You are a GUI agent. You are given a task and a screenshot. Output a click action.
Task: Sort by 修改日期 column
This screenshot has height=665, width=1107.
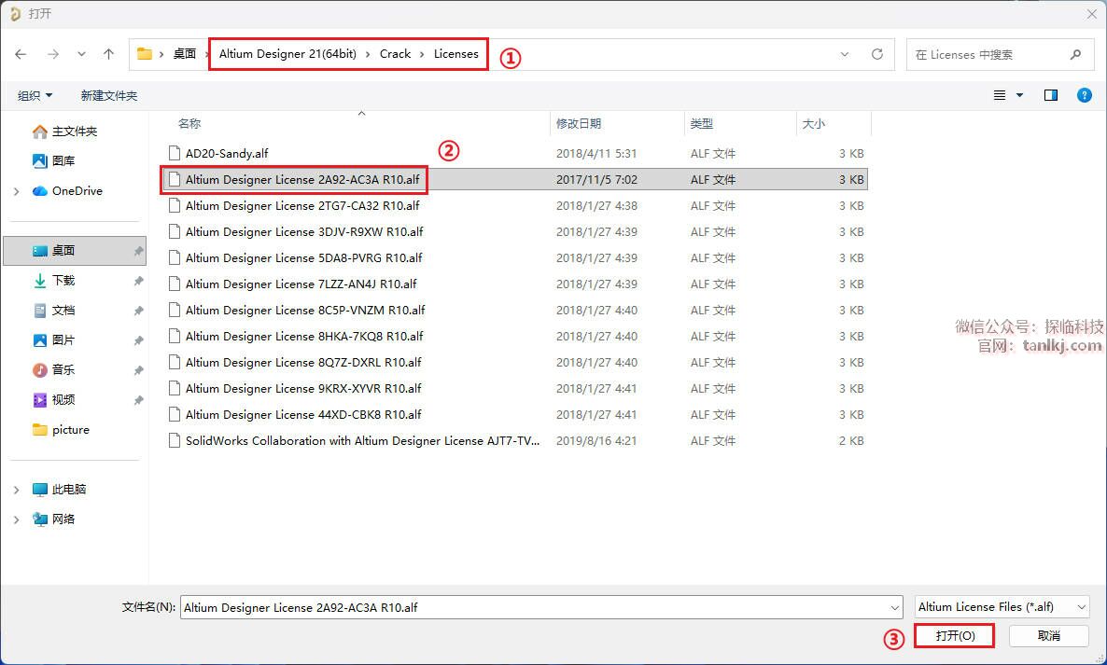coord(578,123)
